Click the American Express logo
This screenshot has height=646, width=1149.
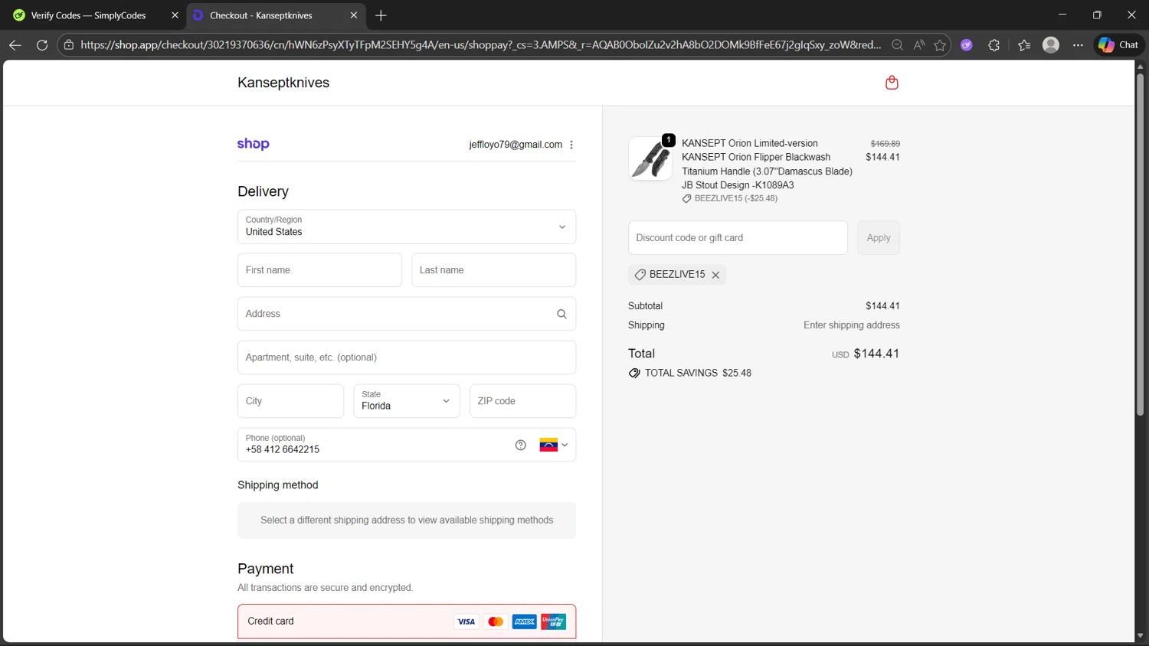(525, 622)
